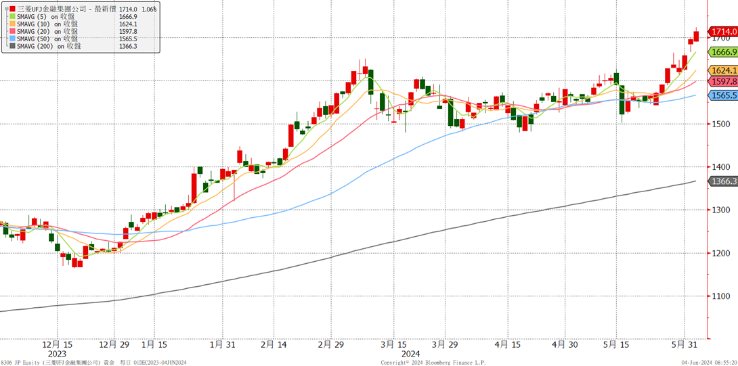
Task: Open the orange SMAVG (10) color swatch
Action: point(13,24)
